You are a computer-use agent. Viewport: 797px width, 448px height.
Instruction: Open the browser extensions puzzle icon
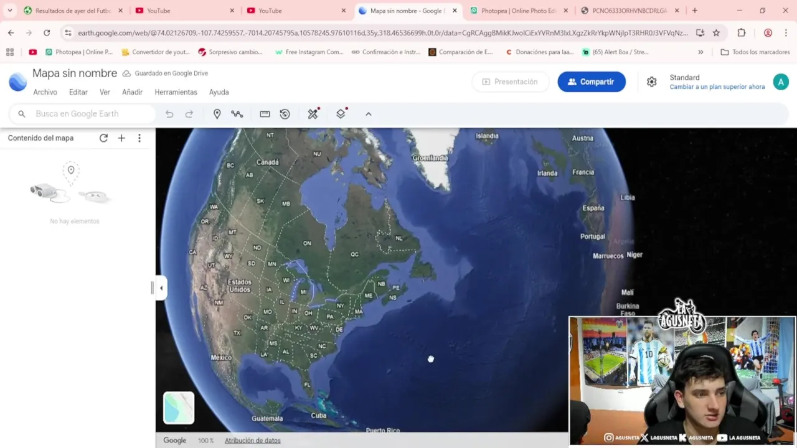(741, 33)
